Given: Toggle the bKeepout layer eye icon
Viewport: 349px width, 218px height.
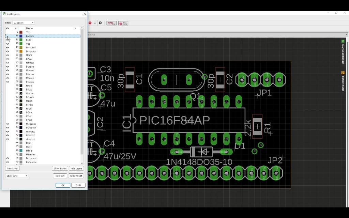Looking at the screenshot, I should pyautogui.click(x=7, y=128).
